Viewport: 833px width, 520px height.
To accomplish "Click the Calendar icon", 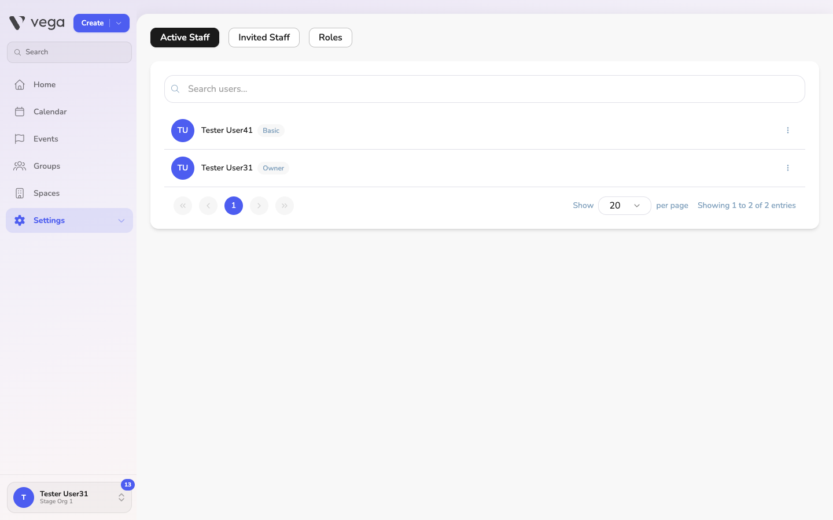I will tap(20, 112).
